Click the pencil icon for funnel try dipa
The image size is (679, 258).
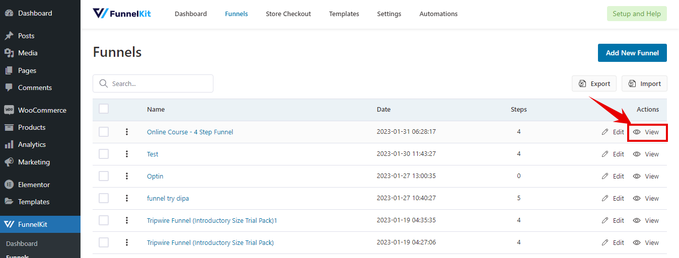[x=605, y=198]
